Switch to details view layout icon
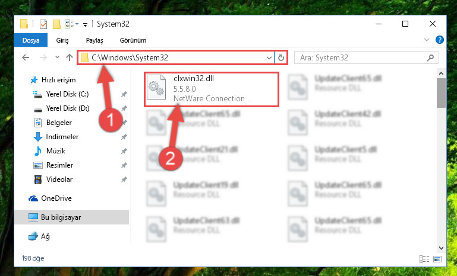Image resolution: width=457 pixels, height=276 pixels. [424, 259]
